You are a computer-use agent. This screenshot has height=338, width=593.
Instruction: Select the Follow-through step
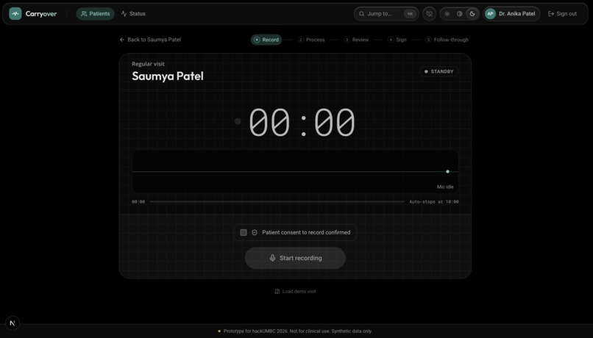(x=447, y=40)
